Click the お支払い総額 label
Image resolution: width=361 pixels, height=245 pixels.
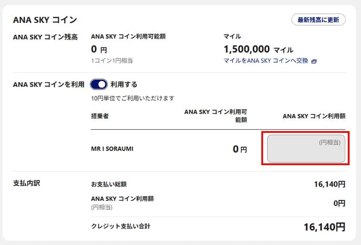[x=109, y=184]
